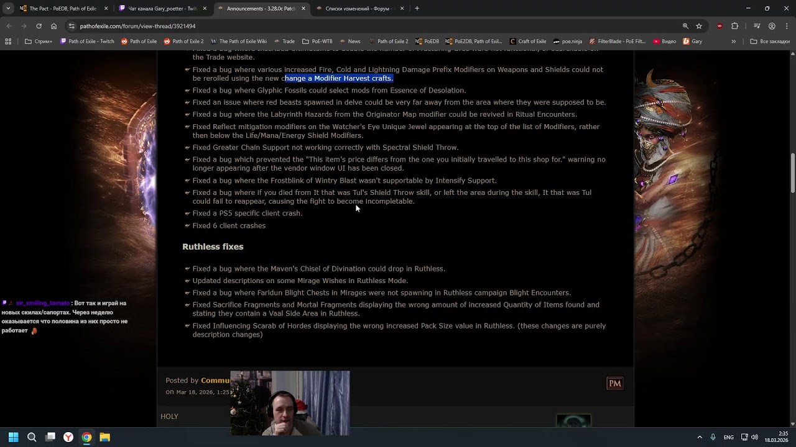
Task: Click the Ruthless fixes heading
Action: coord(213,246)
